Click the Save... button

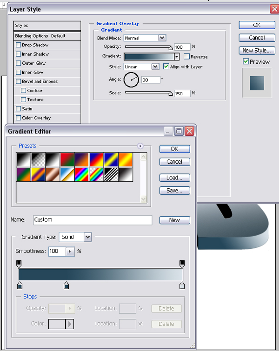point(175,191)
